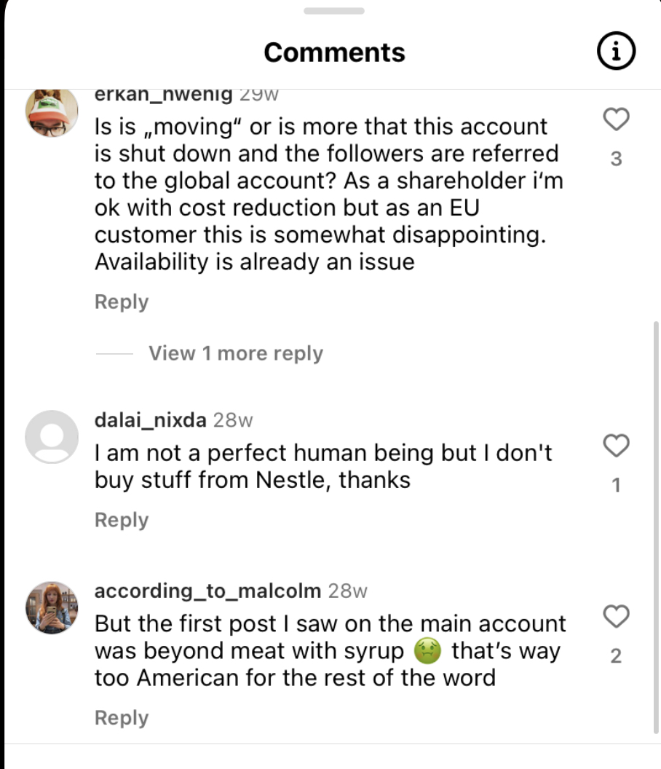Open according_to_malcolm's profile photo

coord(52,607)
